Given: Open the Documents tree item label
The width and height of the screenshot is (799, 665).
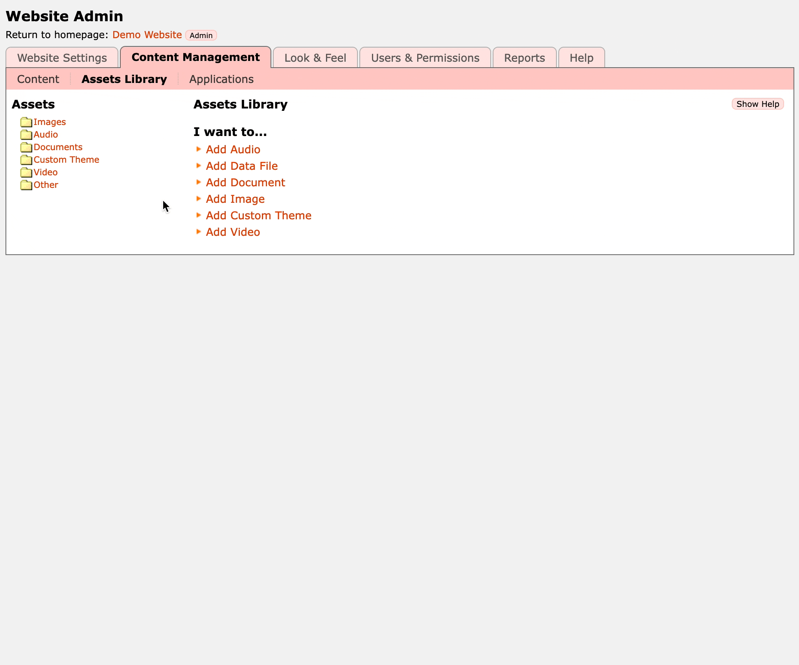Looking at the screenshot, I should (58, 147).
